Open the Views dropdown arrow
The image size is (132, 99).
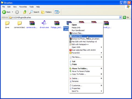point(59,12)
